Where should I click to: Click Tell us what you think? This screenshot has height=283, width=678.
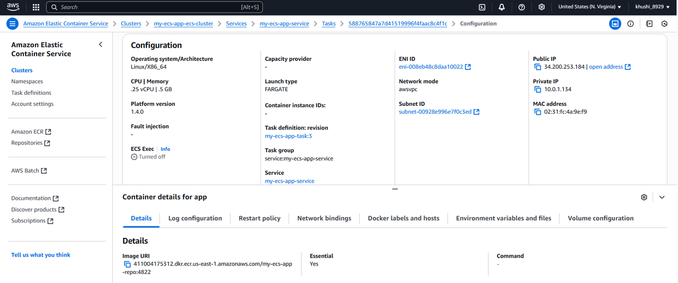[41, 255]
